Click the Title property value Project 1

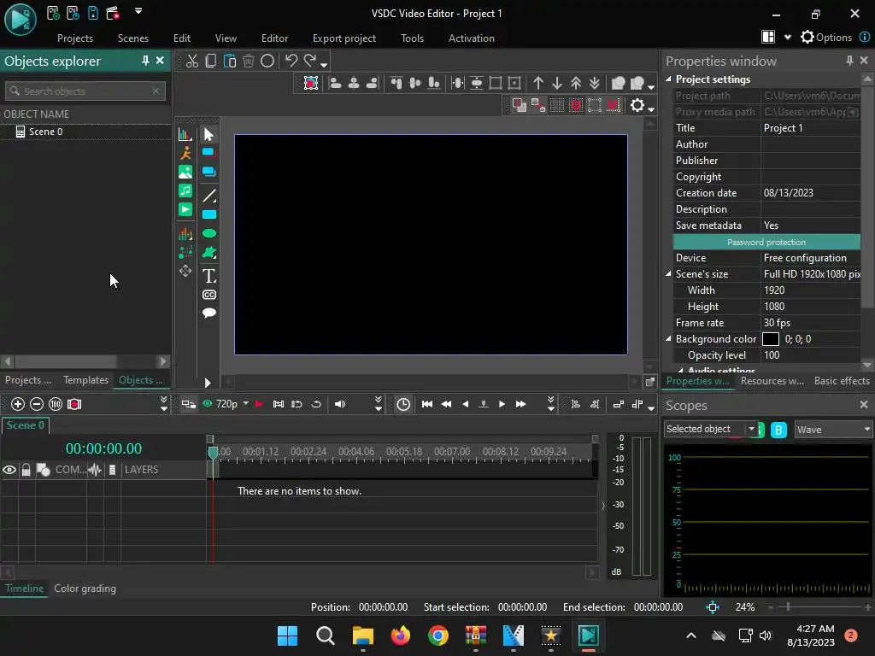pos(784,128)
